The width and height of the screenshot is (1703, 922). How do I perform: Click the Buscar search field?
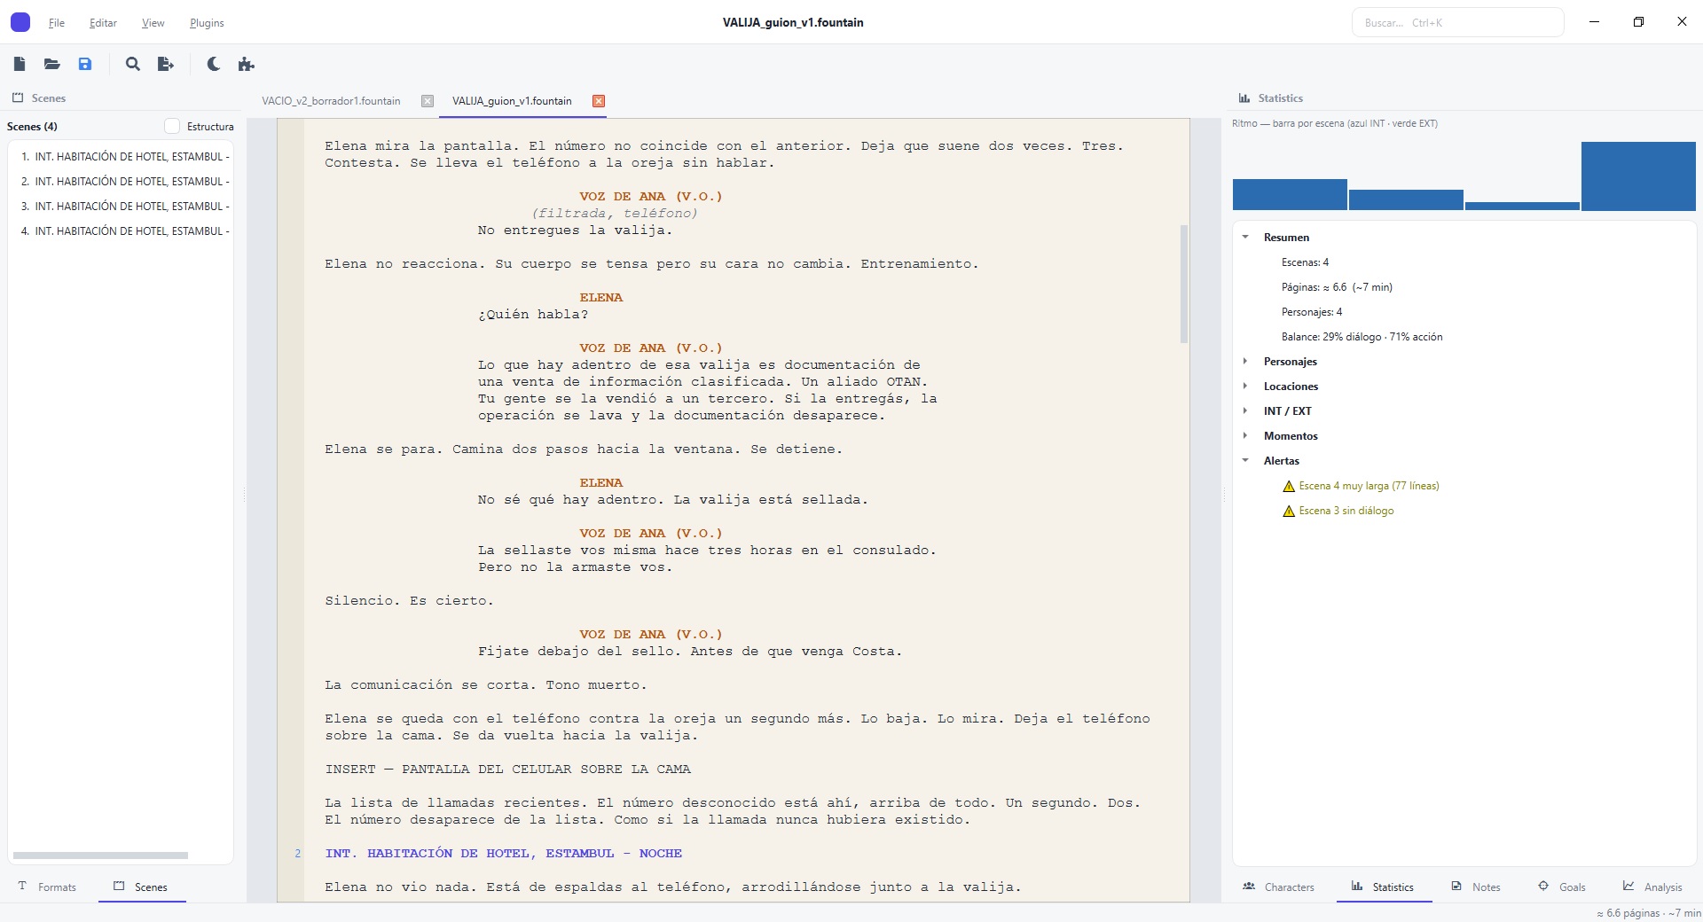[1457, 22]
